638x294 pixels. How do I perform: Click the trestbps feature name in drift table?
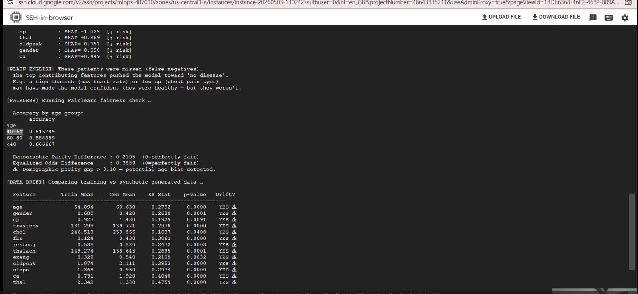point(26,226)
